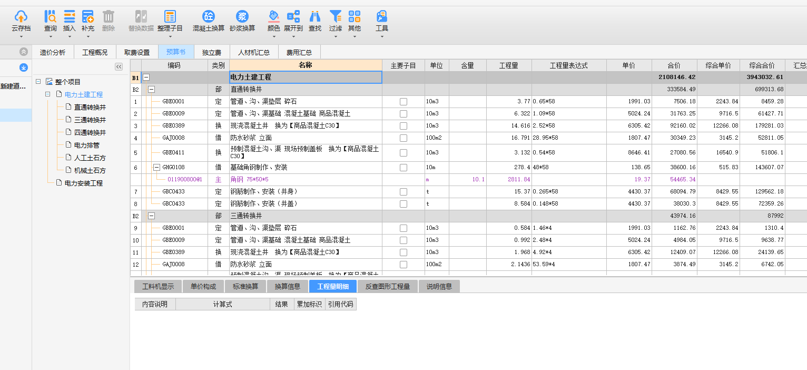Image resolution: width=807 pixels, height=370 pixels.
Task: Open the 说明信息 bottom tab
Action: pos(439,287)
